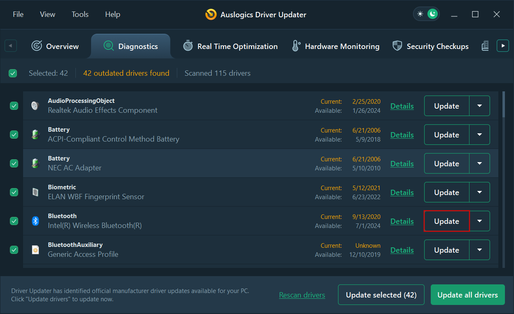514x314 pixels.
Task: Click the left tab scroll arrow
Action: 11,46
